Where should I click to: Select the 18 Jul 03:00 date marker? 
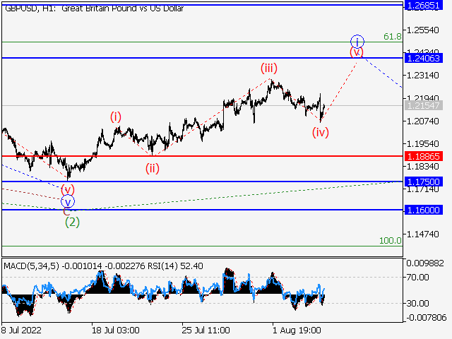116,330
